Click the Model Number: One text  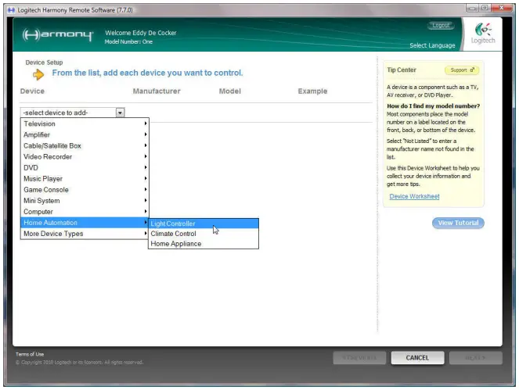pyautogui.click(x=128, y=41)
